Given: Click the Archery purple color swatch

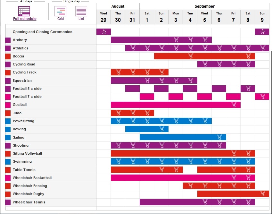Looking at the screenshot, I should click(8, 40).
